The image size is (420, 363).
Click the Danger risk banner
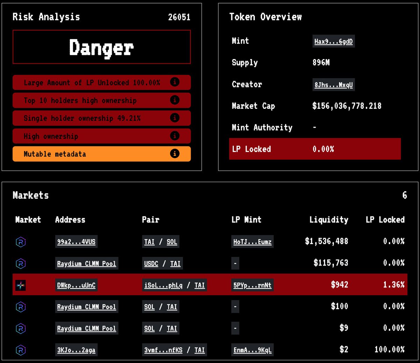pyautogui.click(x=101, y=47)
